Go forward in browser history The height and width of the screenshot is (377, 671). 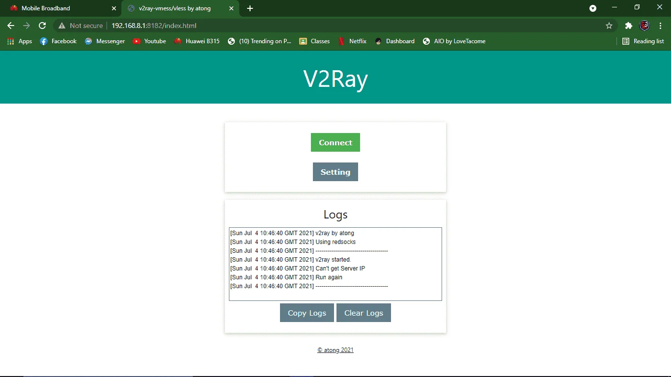27,26
